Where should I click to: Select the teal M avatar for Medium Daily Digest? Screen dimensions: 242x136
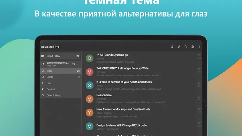coord(90,126)
